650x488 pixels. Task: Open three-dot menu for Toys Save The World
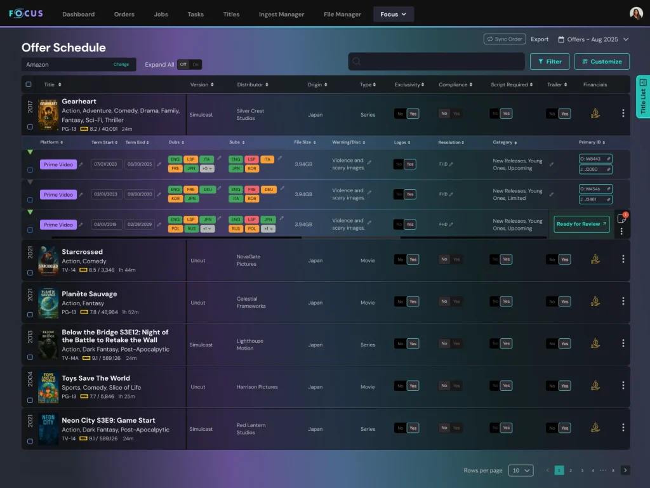coord(623,385)
